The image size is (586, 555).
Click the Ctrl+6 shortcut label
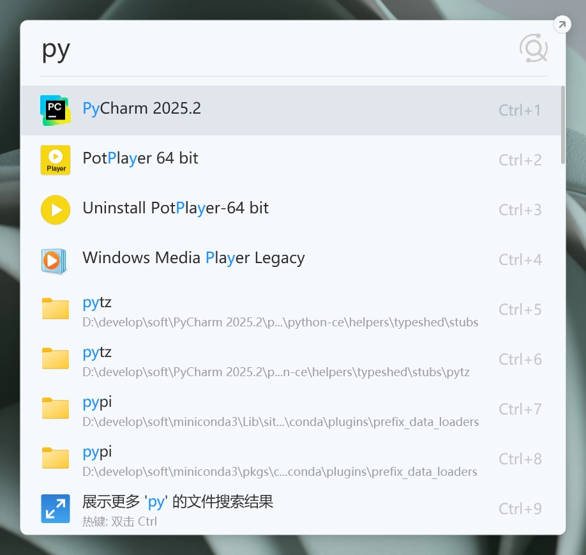[520, 359]
